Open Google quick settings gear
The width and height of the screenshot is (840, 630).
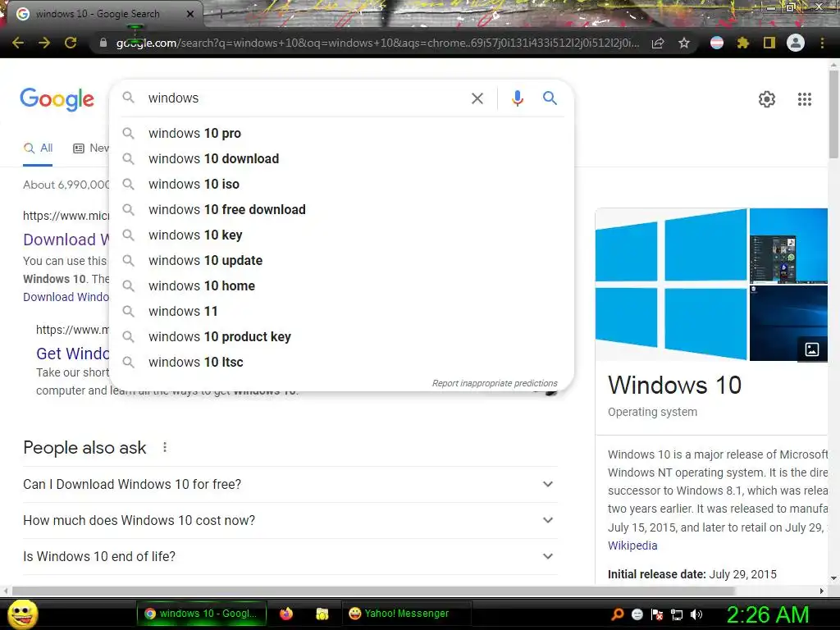coord(767,99)
